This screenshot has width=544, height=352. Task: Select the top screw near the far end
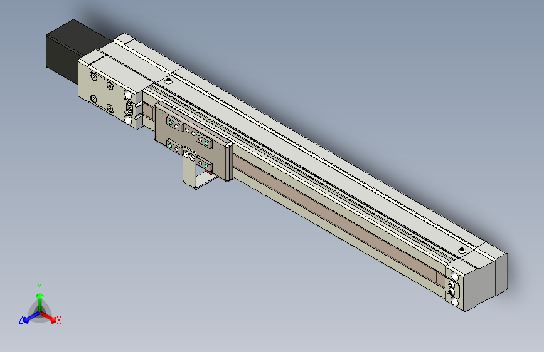click(x=462, y=250)
